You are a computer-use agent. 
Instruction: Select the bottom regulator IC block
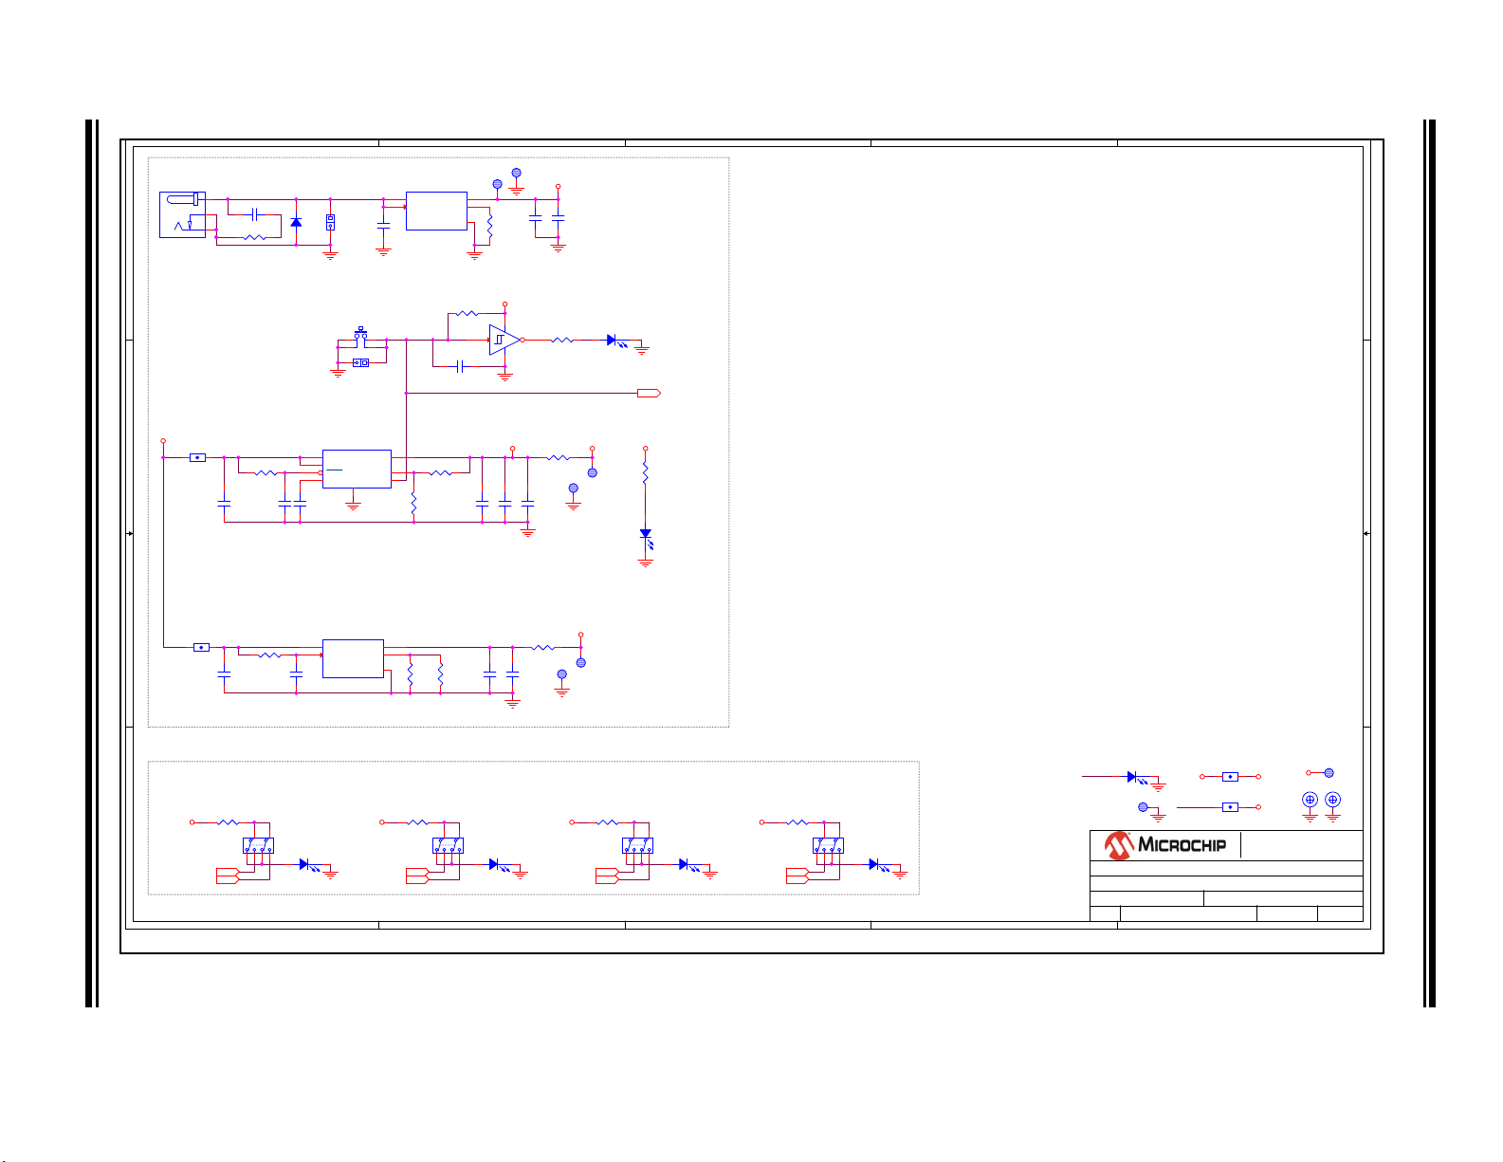coord(353,658)
